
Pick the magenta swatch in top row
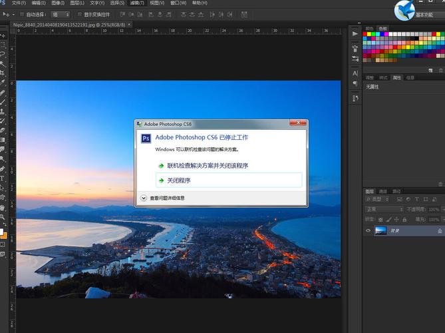(x=386, y=34)
